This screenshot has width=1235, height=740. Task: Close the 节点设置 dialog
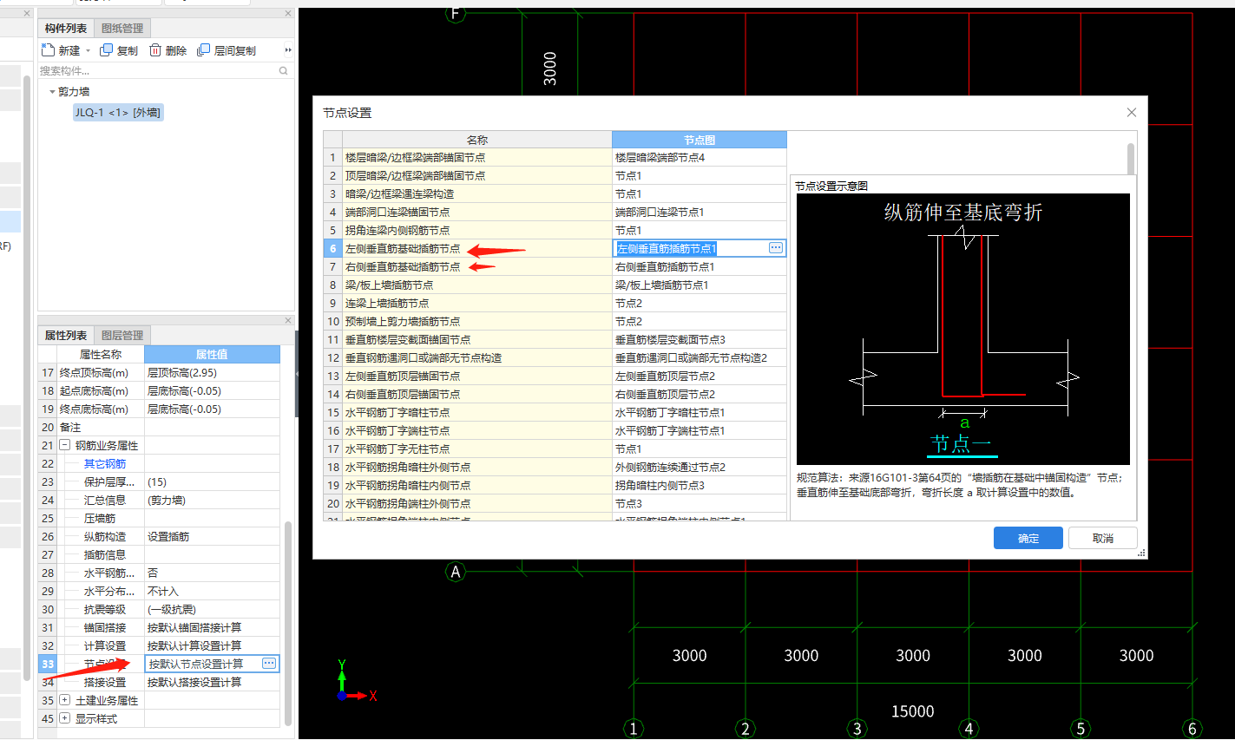coord(1131,113)
